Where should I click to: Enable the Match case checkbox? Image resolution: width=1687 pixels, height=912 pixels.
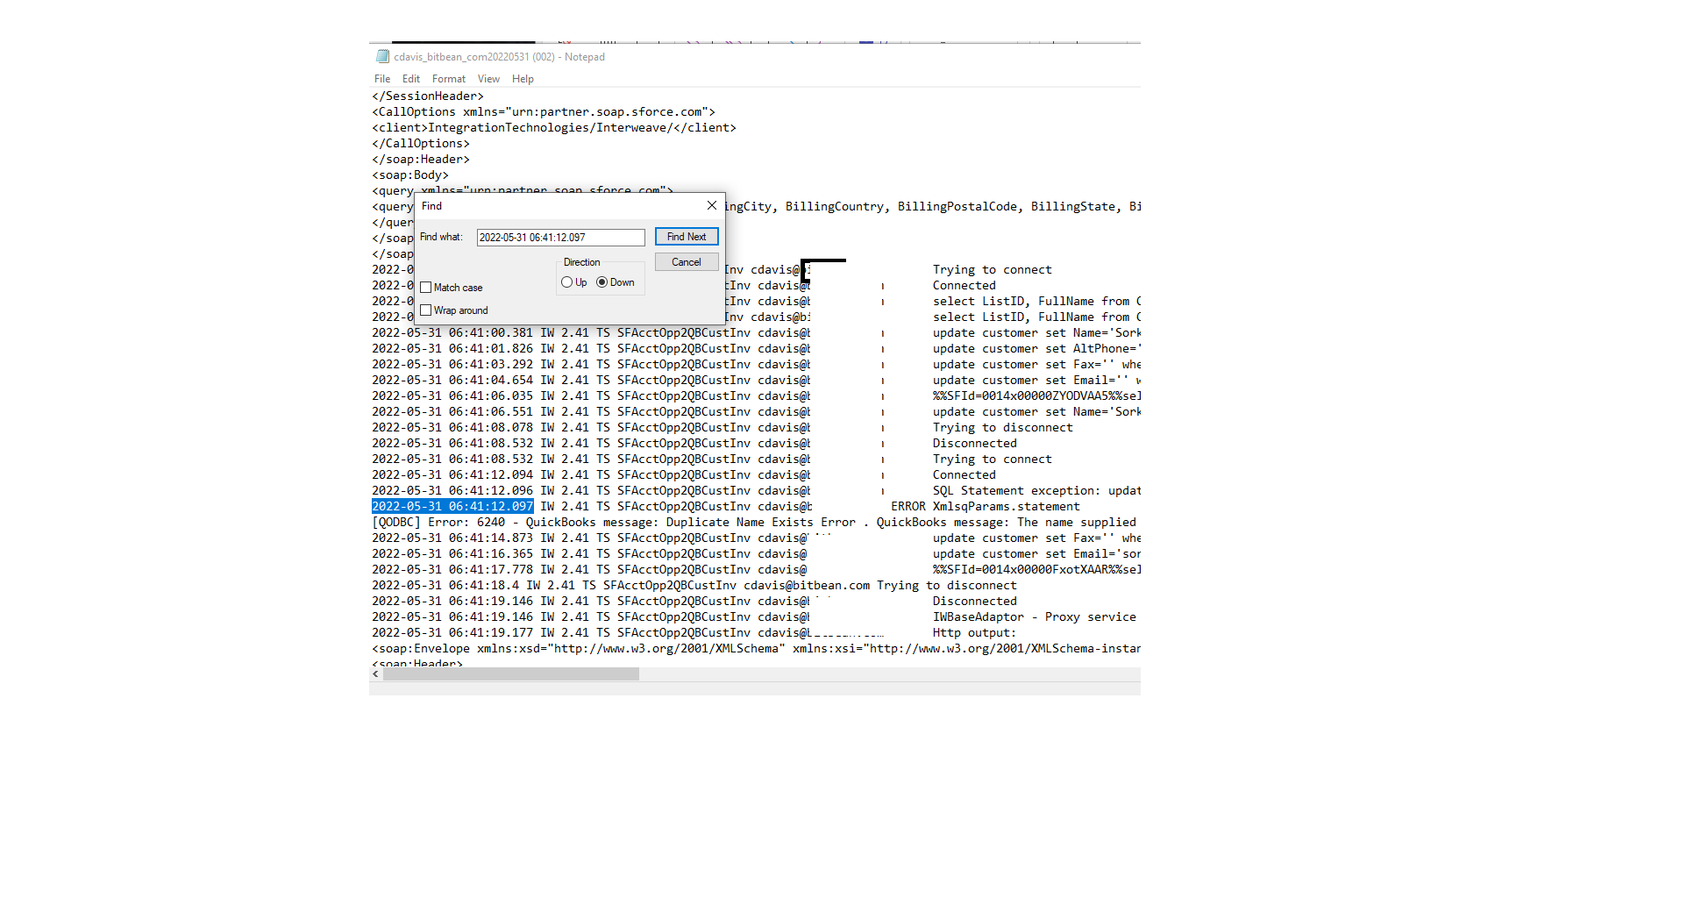point(426,288)
